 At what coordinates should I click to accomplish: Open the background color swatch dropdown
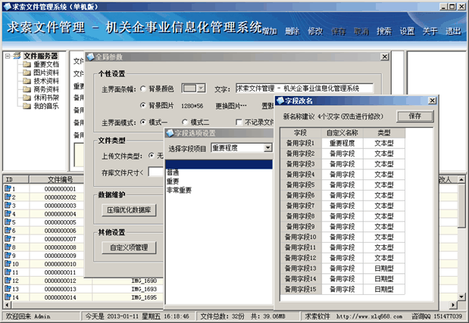(202, 89)
